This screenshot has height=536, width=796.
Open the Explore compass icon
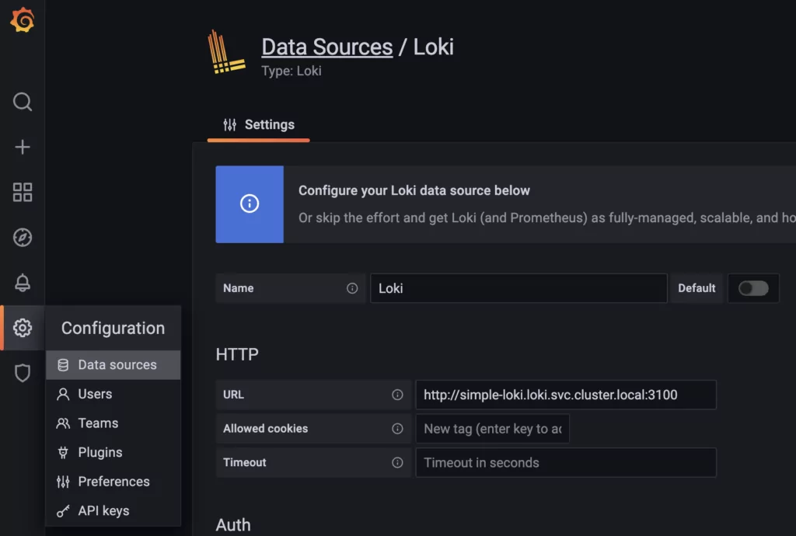[23, 238]
